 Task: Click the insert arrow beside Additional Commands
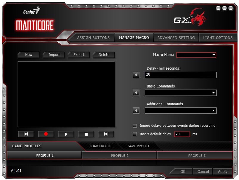click(136, 111)
